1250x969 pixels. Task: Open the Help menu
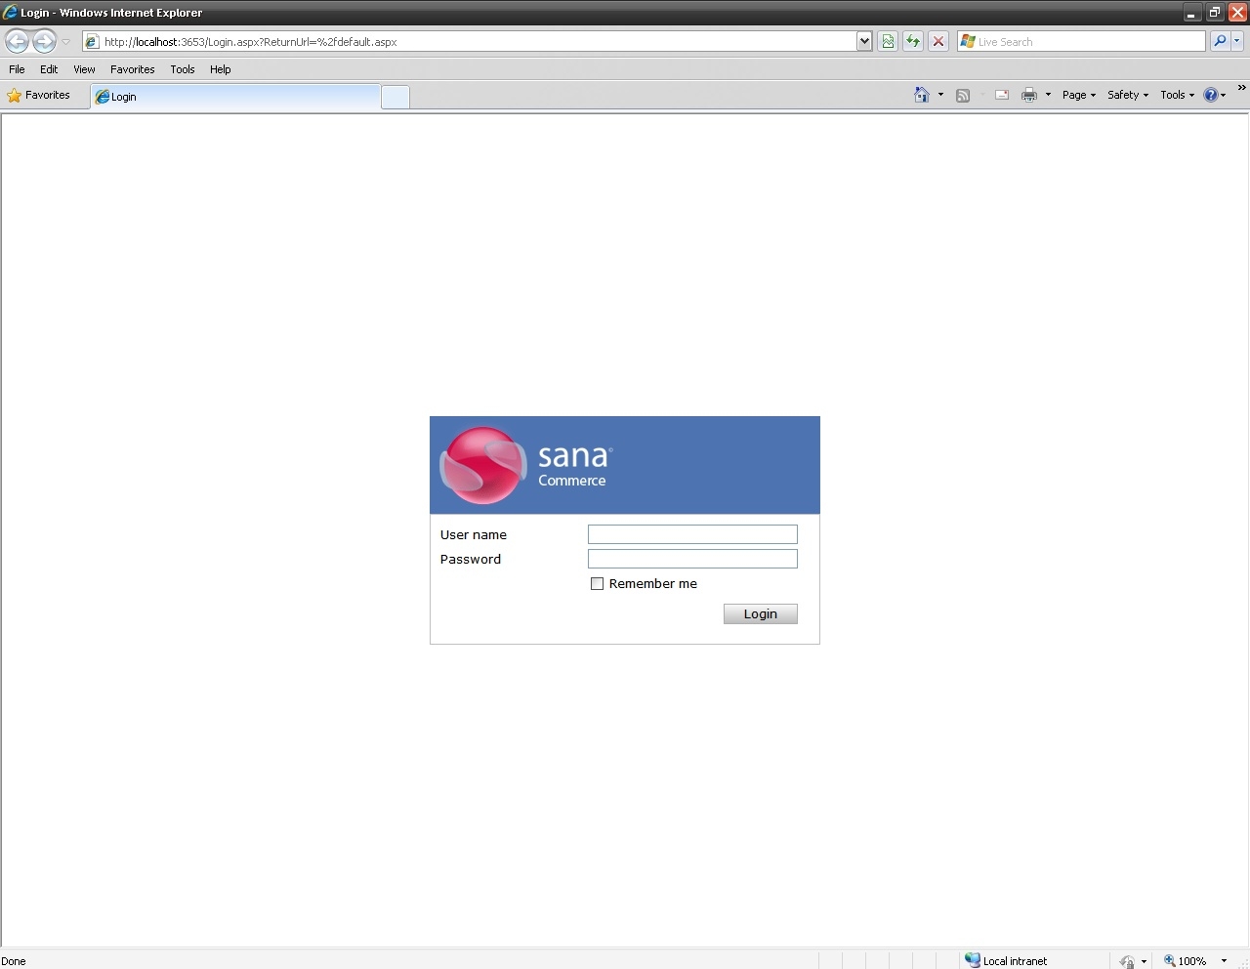[x=221, y=69]
